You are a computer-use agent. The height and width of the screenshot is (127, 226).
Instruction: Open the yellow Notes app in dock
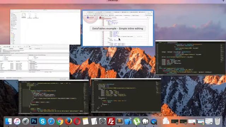(85, 121)
